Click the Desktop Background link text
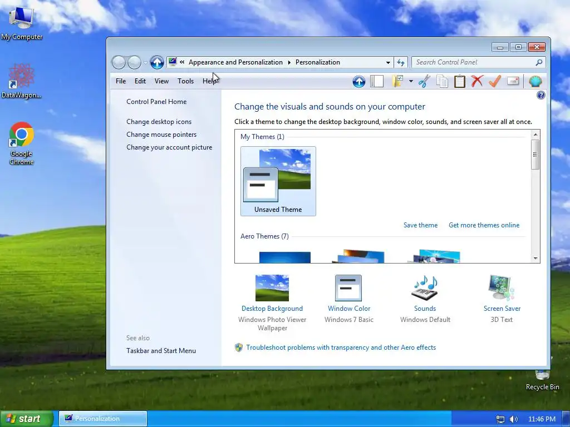Image resolution: width=570 pixels, height=427 pixels. pos(272,309)
